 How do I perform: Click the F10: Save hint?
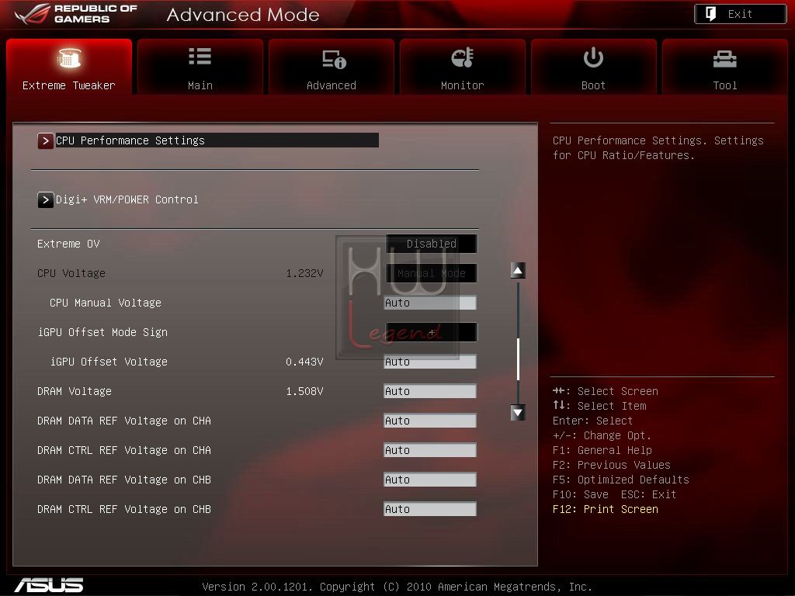[581, 494]
